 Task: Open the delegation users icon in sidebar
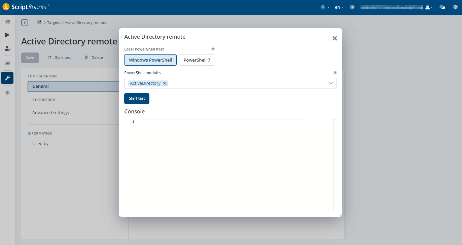click(x=7, y=48)
